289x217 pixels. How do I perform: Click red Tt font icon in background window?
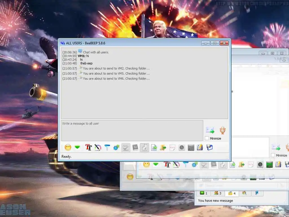point(167,164)
